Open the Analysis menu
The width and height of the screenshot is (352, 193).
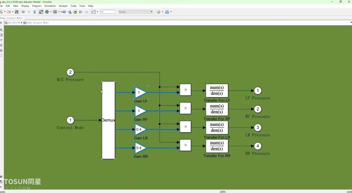[x=63, y=6]
